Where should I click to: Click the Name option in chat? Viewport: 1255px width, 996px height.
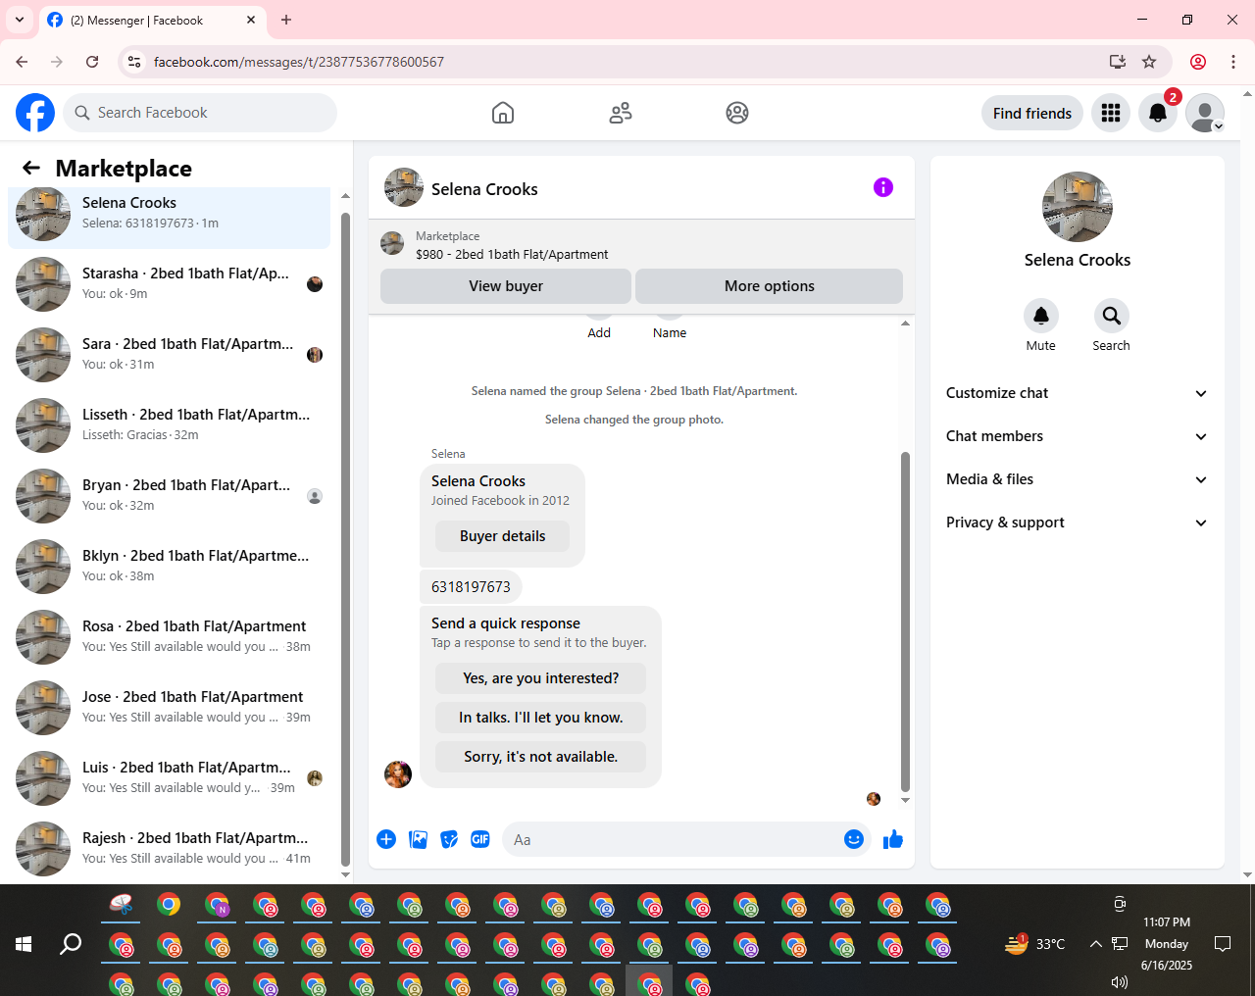670,332
